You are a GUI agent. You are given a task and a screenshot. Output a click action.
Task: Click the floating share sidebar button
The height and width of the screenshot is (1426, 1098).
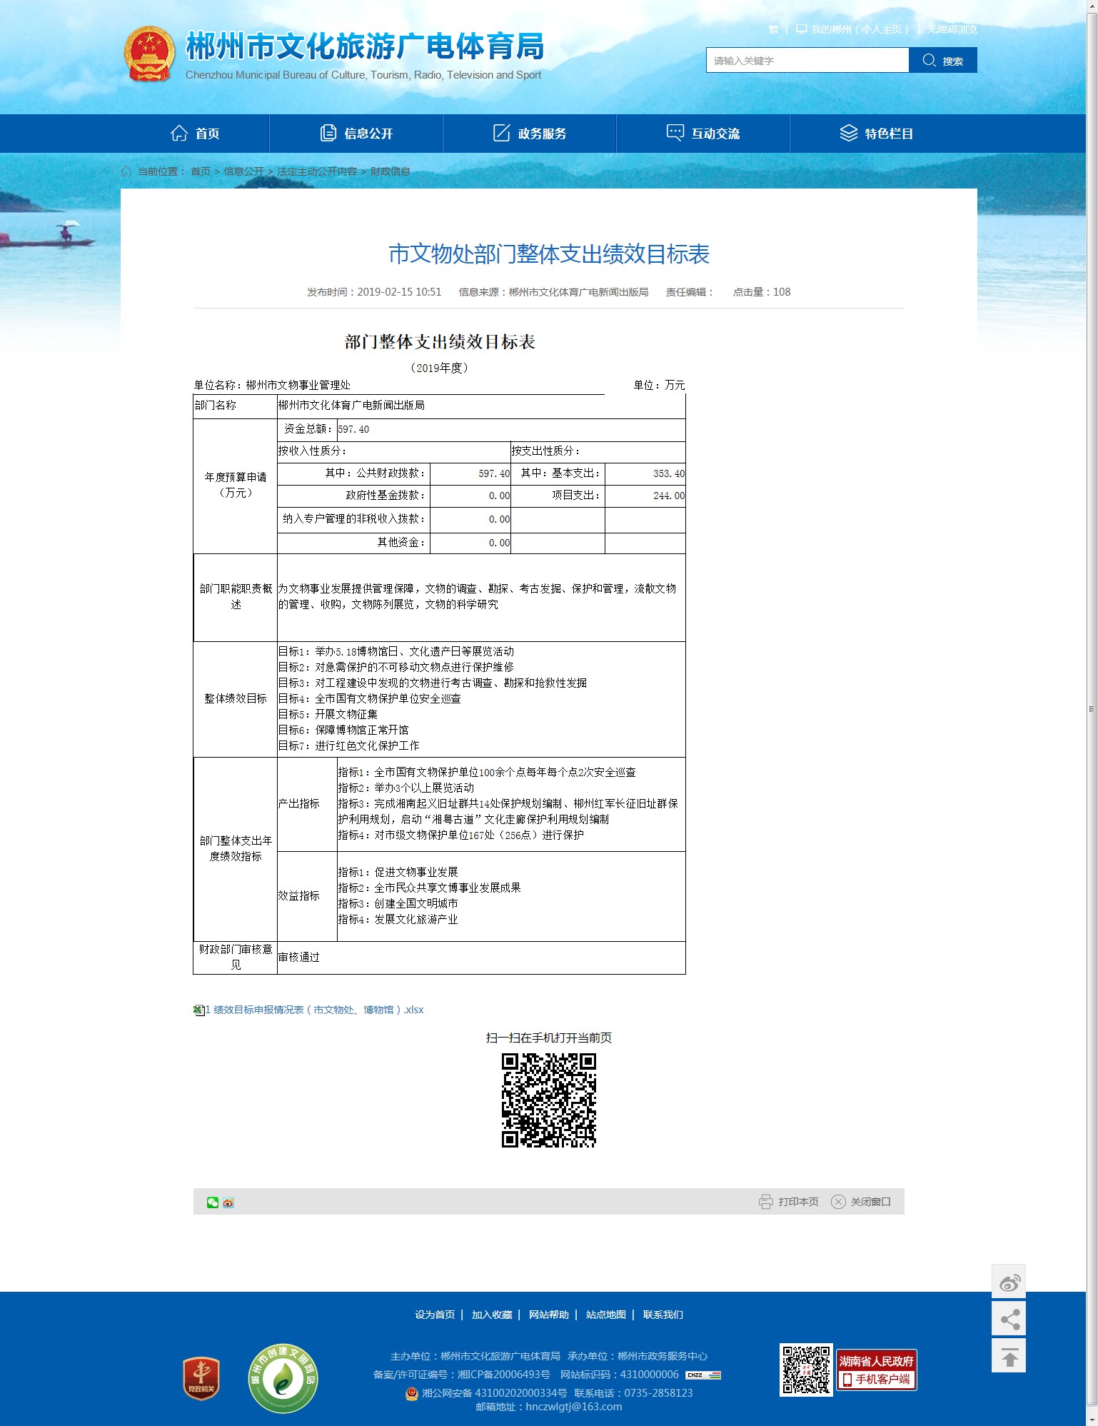point(1009,1318)
